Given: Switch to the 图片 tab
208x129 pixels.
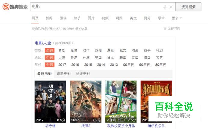Looking at the screenshot, I should tap(91, 18).
